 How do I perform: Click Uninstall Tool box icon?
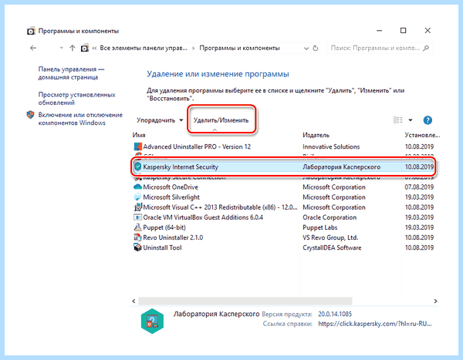pos(137,247)
